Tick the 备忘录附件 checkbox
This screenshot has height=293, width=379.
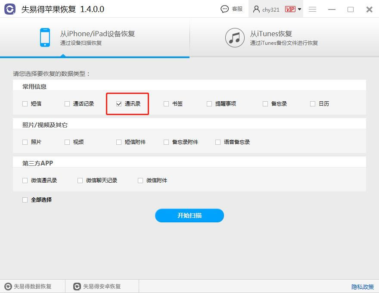[x=166, y=142]
